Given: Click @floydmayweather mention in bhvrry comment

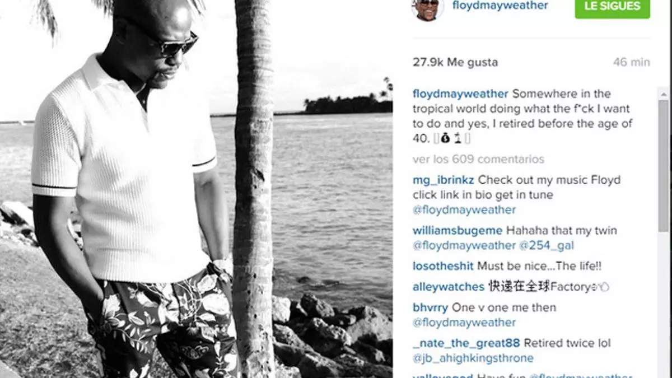Looking at the screenshot, I should (x=464, y=323).
